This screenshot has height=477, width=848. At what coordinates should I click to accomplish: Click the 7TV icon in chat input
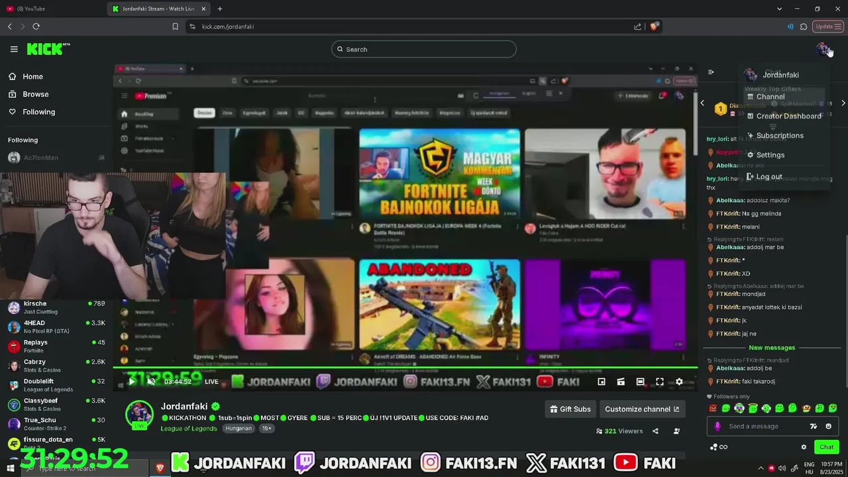pos(814,426)
